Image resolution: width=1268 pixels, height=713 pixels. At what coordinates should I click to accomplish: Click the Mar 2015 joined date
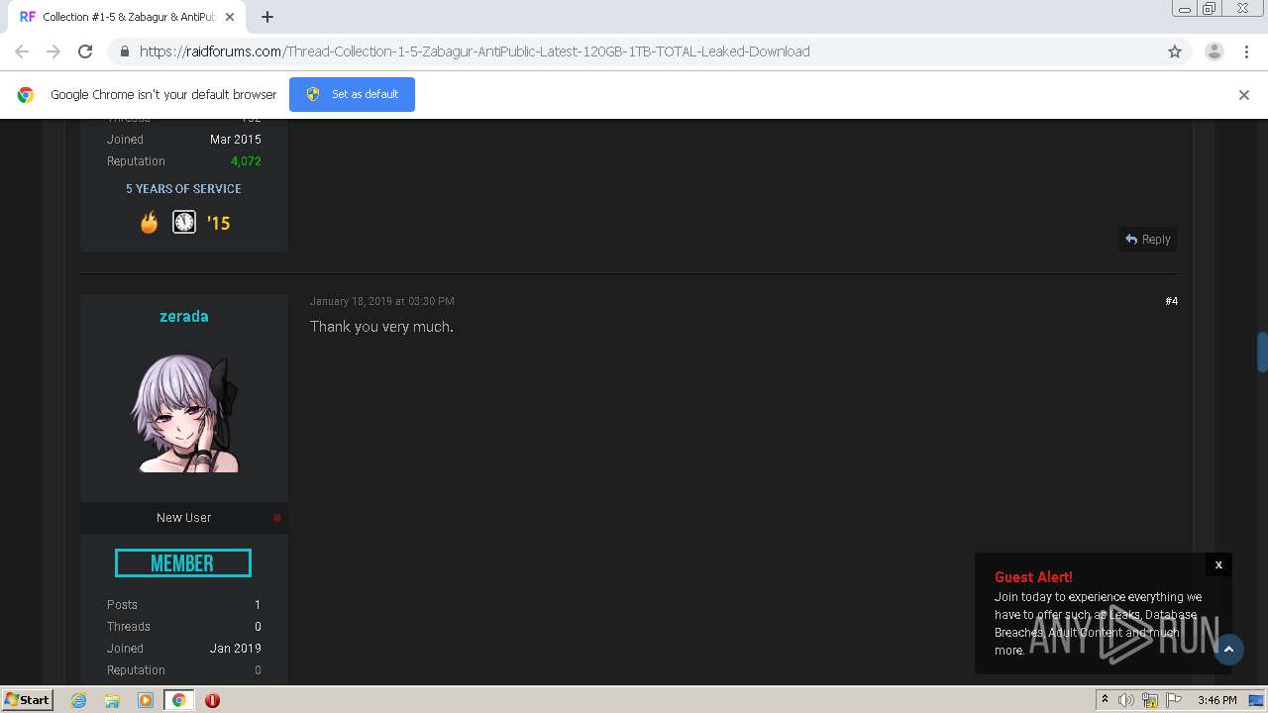236,140
